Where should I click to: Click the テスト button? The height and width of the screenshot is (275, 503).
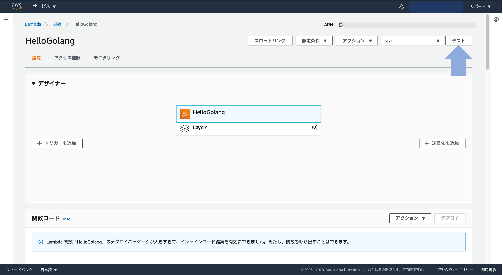[x=459, y=41]
